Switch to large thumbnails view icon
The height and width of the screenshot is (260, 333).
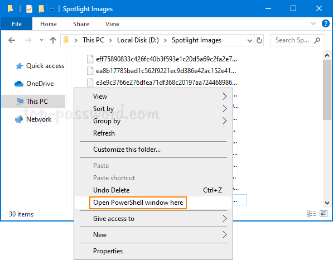coord(324,213)
